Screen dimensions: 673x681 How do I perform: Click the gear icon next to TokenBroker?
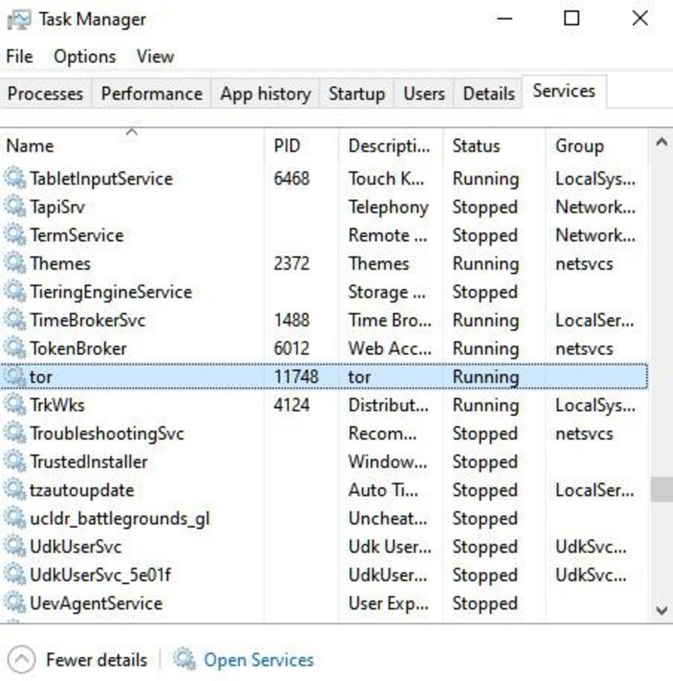pyautogui.click(x=15, y=348)
